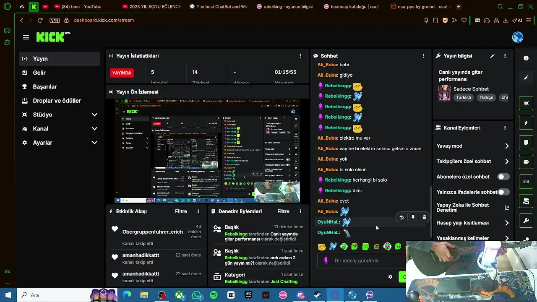Image resolution: width=537 pixels, height=302 pixels.
Task: Open Yayın İstatistikleri options menu
Action: (x=300, y=56)
